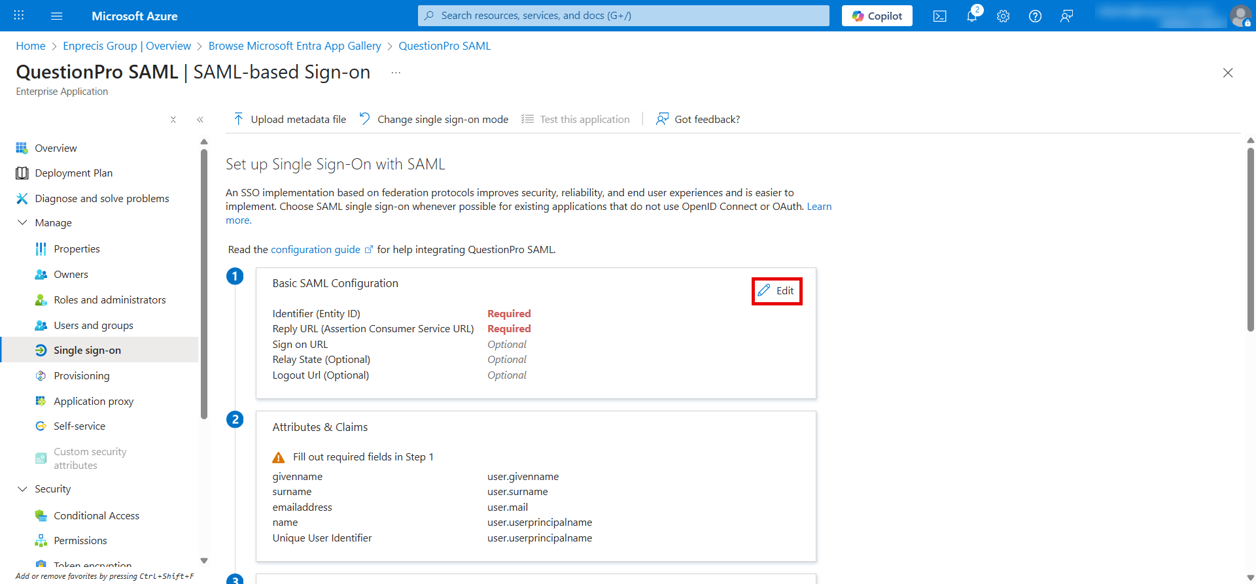Collapse the Security section
Image resolution: width=1256 pixels, height=584 pixels.
tap(22, 489)
